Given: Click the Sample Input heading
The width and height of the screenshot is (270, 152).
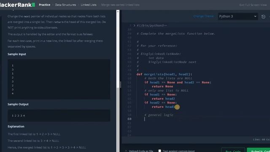Looking at the screenshot, I should (17, 54).
